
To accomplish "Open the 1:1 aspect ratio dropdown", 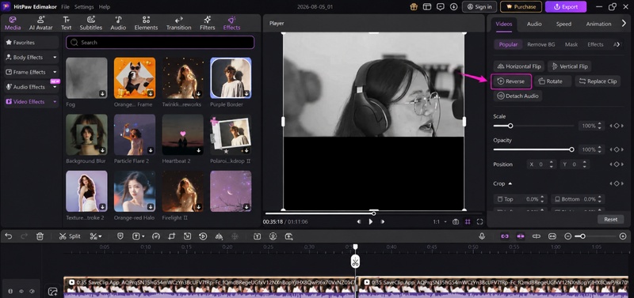I will click(440, 222).
